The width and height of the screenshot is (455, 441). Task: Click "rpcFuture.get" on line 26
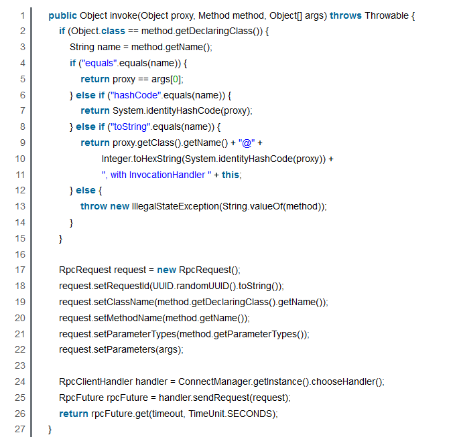point(120,414)
